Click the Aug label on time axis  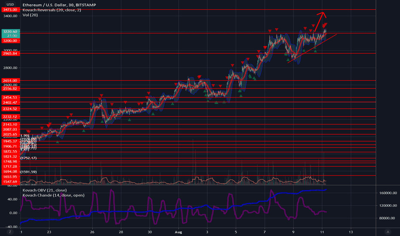click(178, 232)
